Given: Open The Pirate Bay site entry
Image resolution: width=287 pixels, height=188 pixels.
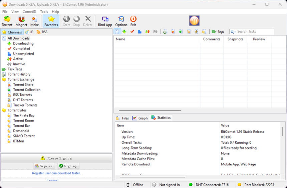Looking at the screenshot, I should (x=24, y=115).
